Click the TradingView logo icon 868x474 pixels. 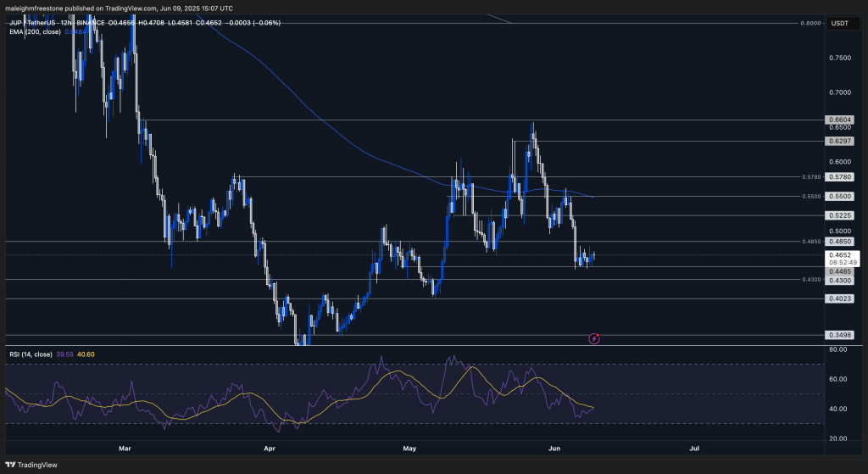click(x=11, y=465)
